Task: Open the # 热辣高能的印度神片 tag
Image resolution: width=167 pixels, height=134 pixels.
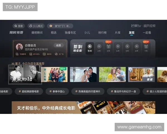Action: [88, 91]
